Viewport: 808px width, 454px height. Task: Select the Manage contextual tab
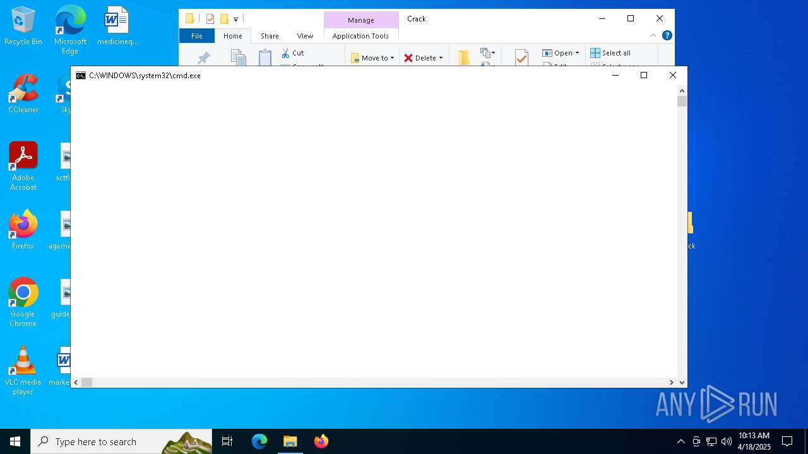[x=360, y=20]
